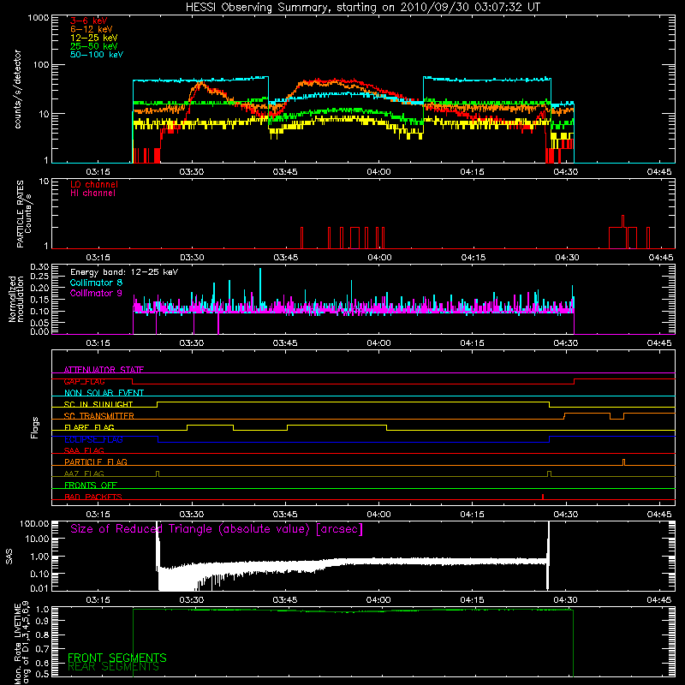
Task: Click the 100.00 SAS axis value
Action: pos(34,523)
